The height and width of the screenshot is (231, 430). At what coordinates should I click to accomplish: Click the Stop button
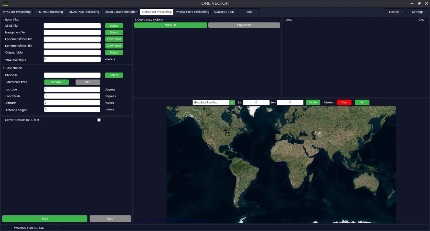pyautogui.click(x=110, y=219)
